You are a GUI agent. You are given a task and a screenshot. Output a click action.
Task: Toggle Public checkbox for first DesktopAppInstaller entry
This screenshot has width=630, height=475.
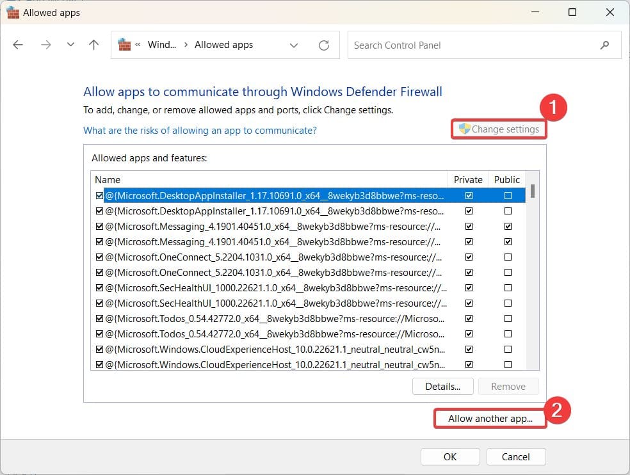click(508, 195)
